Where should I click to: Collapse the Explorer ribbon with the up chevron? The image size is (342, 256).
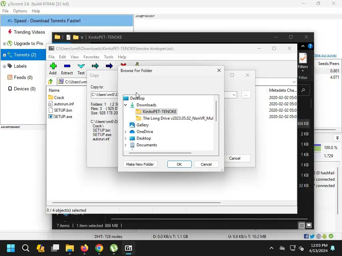point(303,46)
